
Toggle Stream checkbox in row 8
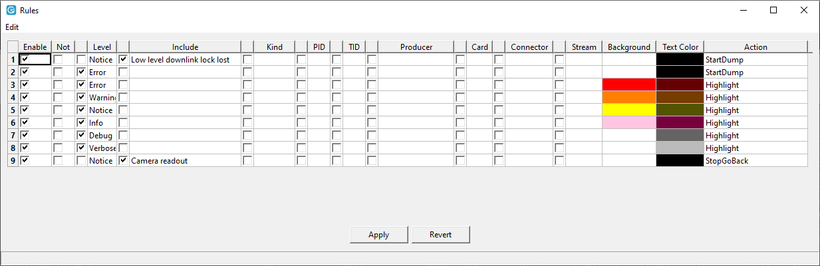pyautogui.click(x=560, y=148)
